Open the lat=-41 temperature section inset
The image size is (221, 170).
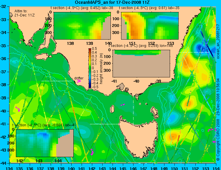[x=45, y=143]
